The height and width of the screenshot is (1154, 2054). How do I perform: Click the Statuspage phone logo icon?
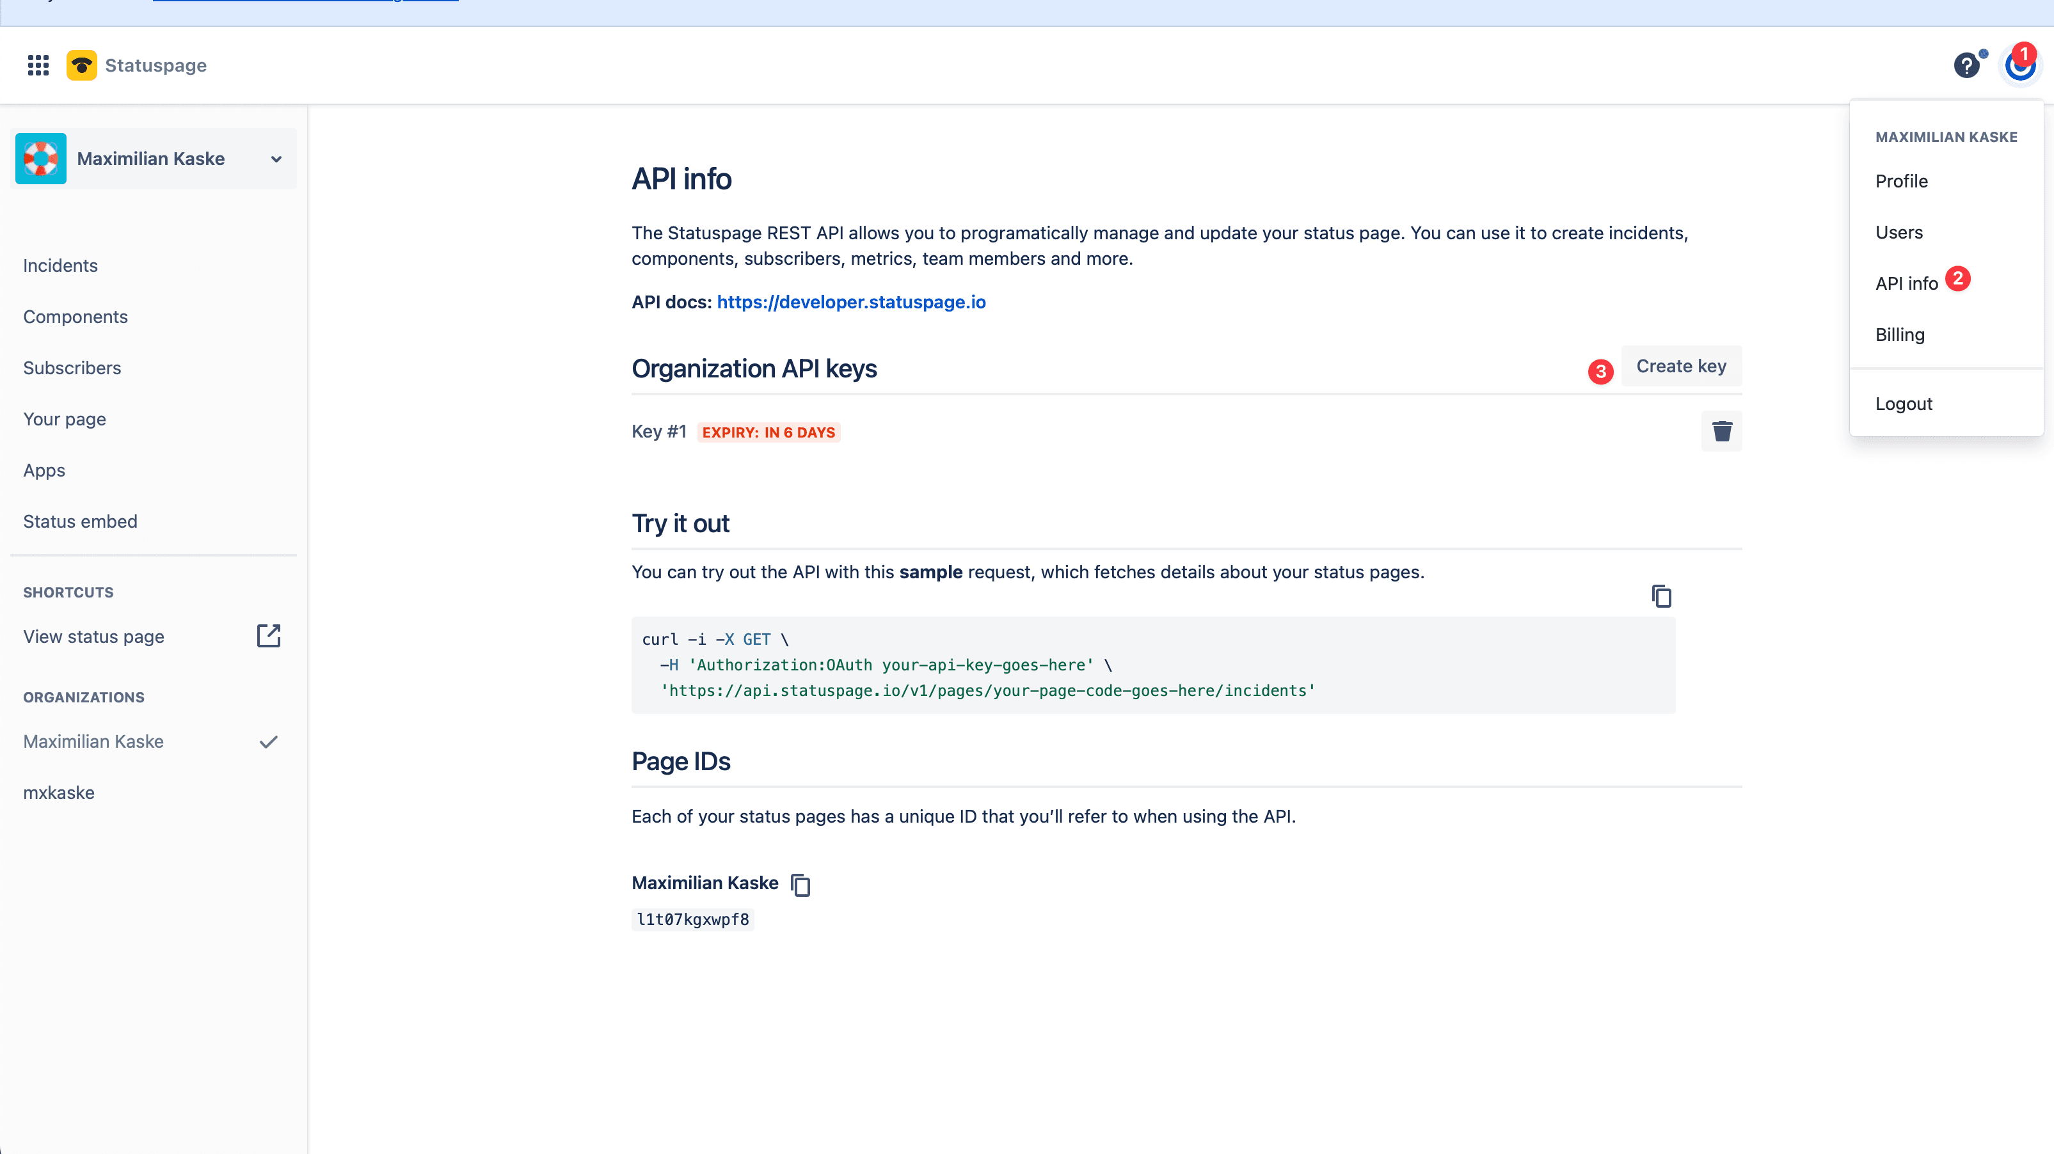click(x=82, y=65)
